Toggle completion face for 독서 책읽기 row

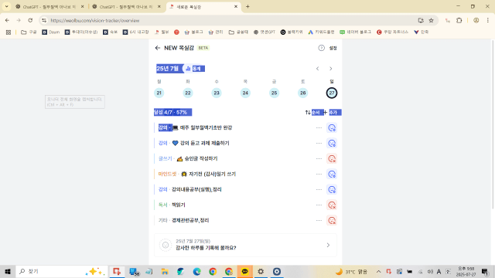332,205
